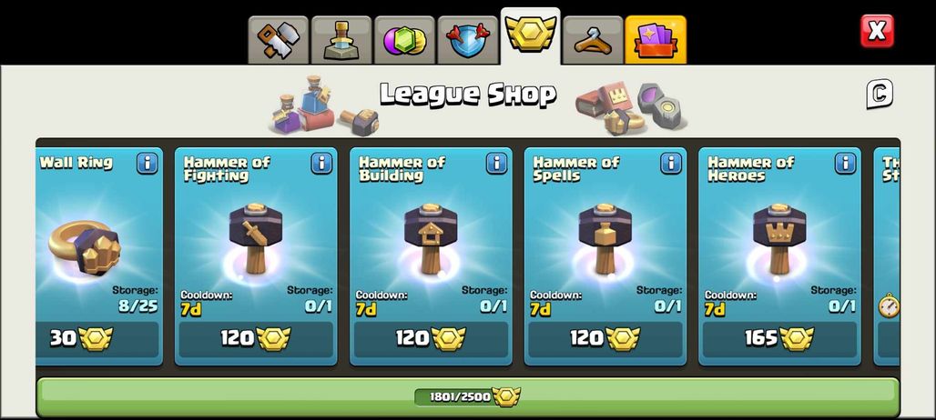
Task: Show info for Hammer of Fighting
Action: [321, 164]
